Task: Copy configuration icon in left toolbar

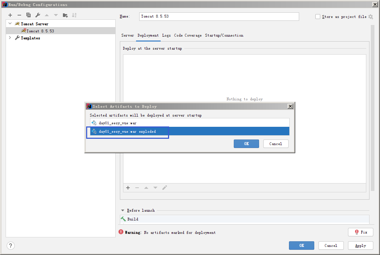Action: point(28,15)
